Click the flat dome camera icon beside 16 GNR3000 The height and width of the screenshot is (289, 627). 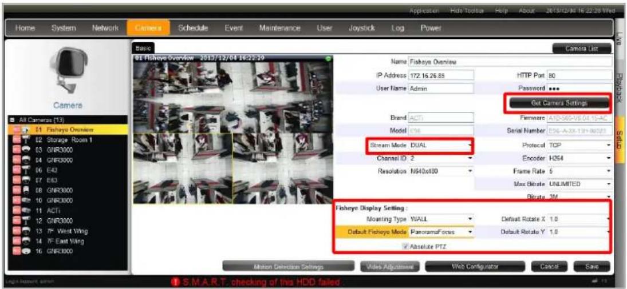pos(25,251)
